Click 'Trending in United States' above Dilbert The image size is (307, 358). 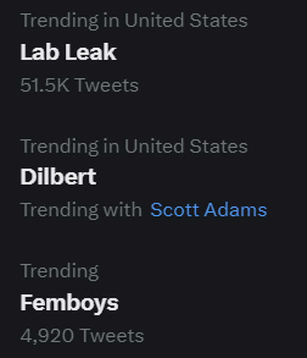tap(134, 146)
